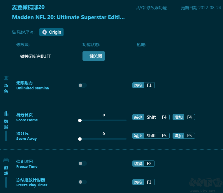Click the Score Home value 0
223x193 pixels.
(104, 115)
